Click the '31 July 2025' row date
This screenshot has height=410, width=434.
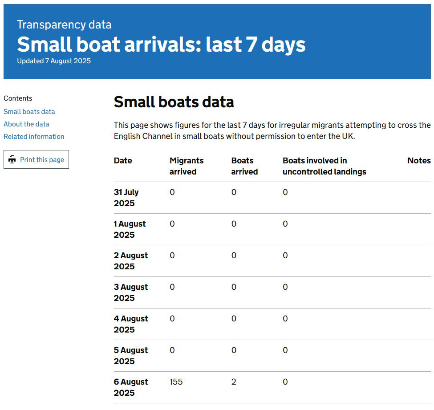click(x=126, y=198)
